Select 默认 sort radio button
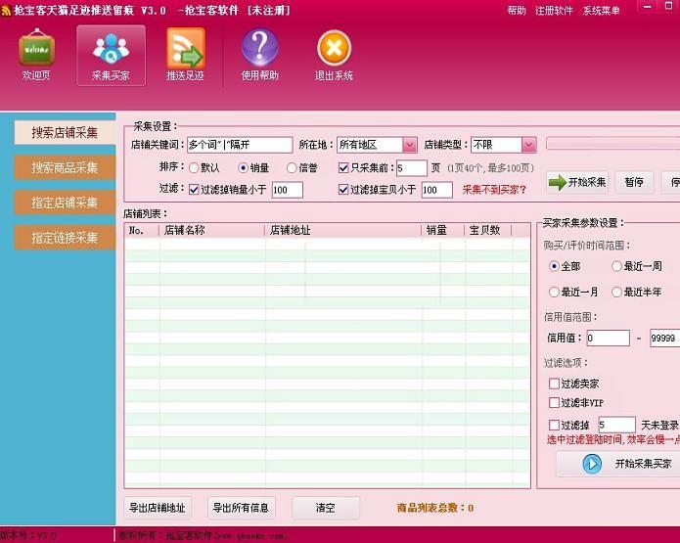 pyautogui.click(x=194, y=168)
